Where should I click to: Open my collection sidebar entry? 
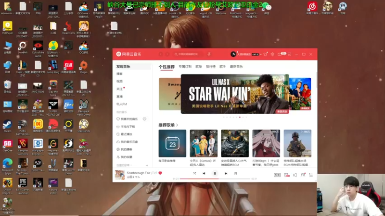tap(124, 157)
